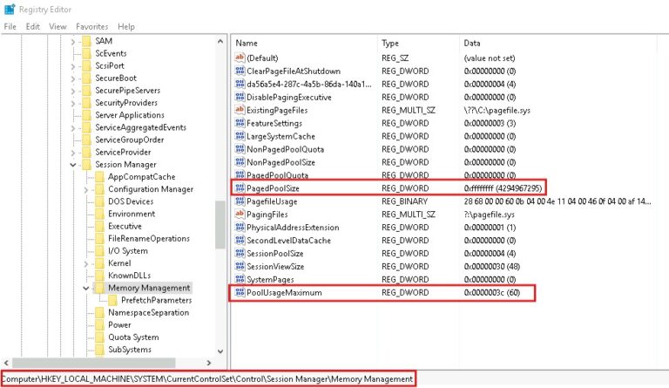This screenshot has width=669, height=388.
Task: Click the (Default) string value icon
Action: click(240, 58)
